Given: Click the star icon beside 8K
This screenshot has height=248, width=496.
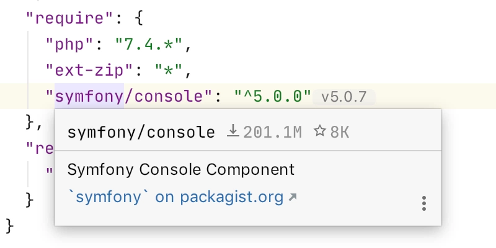Looking at the screenshot, I should pos(320,131).
